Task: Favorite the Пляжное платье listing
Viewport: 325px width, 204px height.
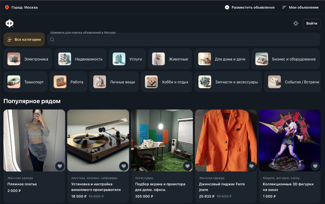Action: click(x=60, y=166)
